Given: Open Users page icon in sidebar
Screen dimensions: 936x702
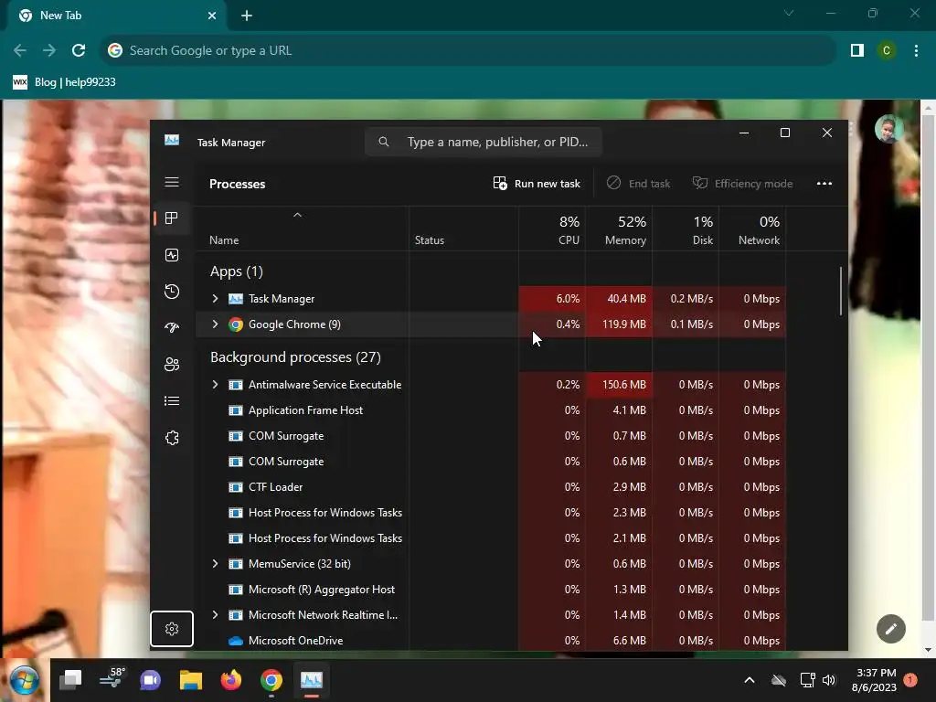Looking at the screenshot, I should click(x=172, y=364).
